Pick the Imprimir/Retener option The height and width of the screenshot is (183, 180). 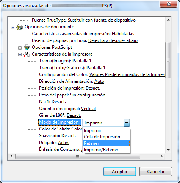tap(106, 150)
